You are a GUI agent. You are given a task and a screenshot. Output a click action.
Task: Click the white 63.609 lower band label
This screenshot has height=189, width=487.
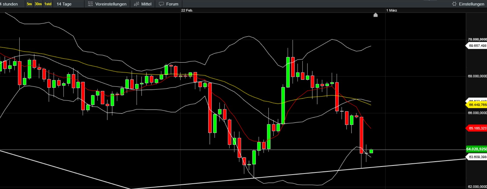point(477,157)
